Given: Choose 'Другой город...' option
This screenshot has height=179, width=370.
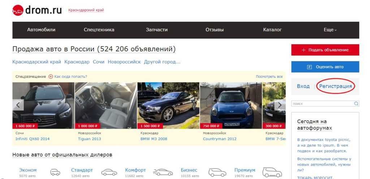Looking at the screenshot, I should [x=162, y=62].
